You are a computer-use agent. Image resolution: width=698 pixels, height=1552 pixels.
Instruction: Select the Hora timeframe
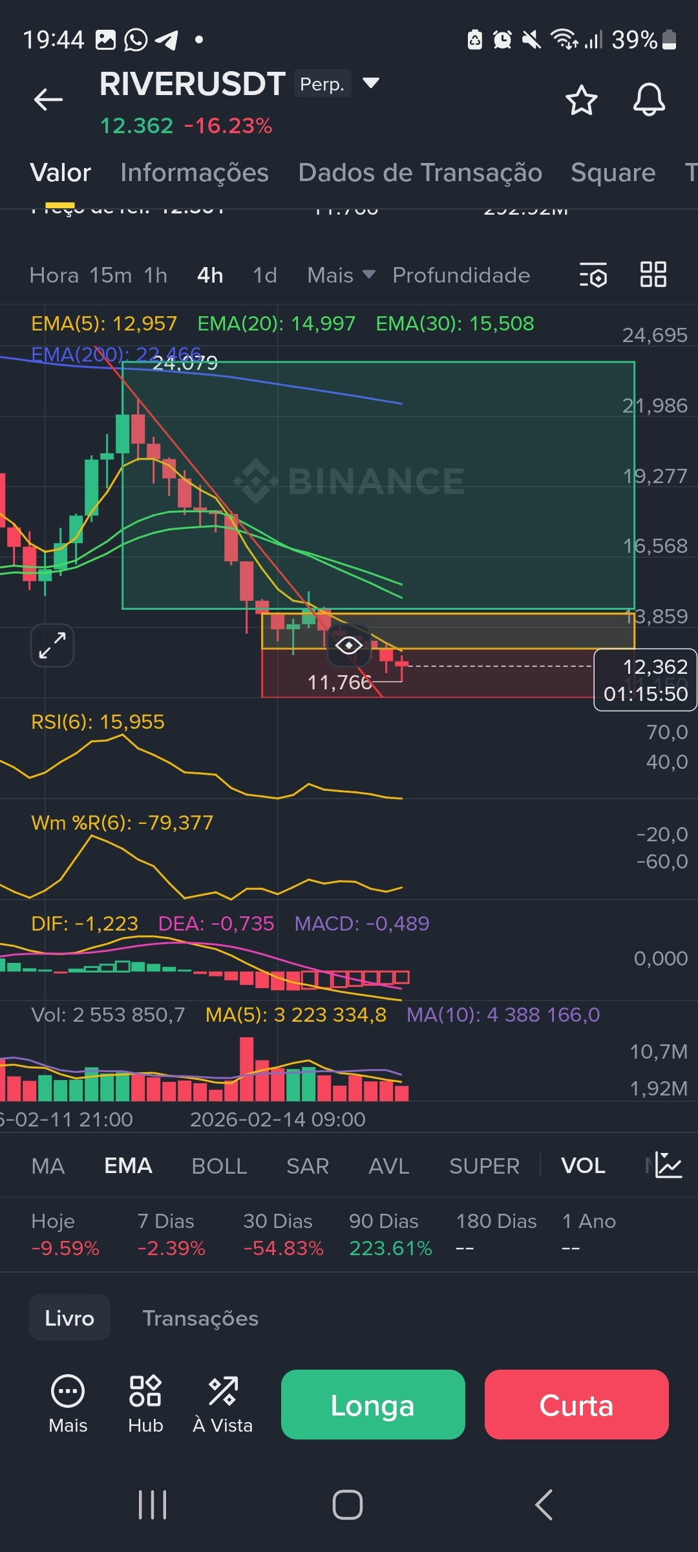tap(54, 275)
